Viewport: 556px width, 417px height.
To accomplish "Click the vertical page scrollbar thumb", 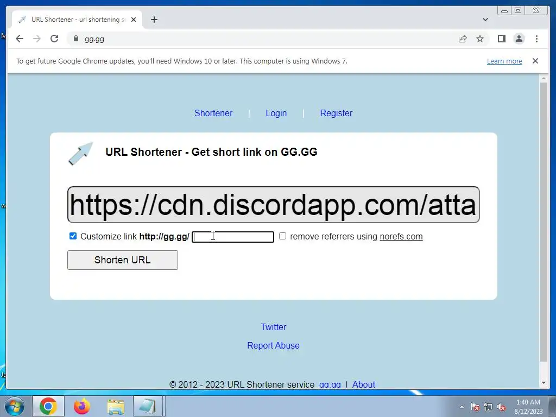I will 544,222.
